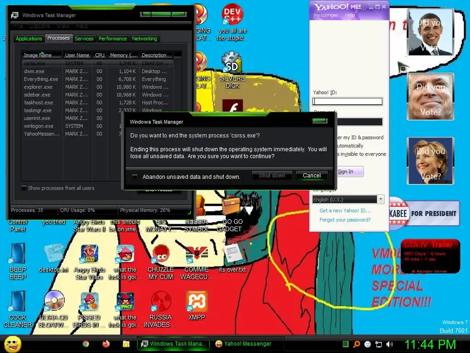
Task: Click the green square tray icon
Action: tap(345, 344)
